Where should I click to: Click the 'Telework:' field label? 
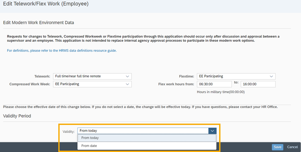click(x=42, y=76)
